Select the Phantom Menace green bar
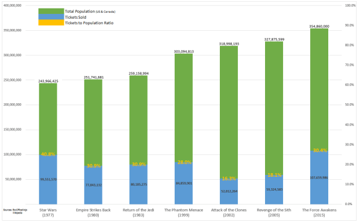The width and height of the screenshot is (359, 222). point(184,108)
